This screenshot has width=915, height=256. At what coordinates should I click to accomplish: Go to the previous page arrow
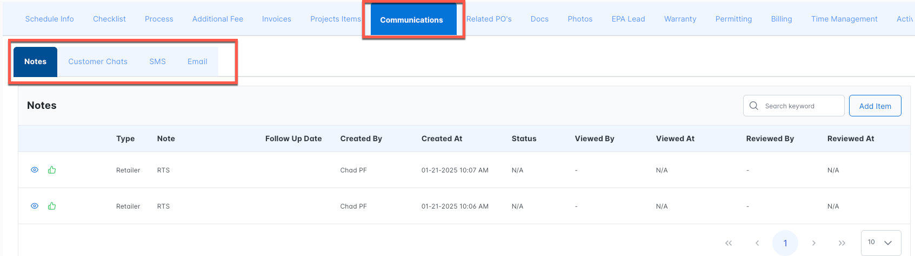coord(757,243)
